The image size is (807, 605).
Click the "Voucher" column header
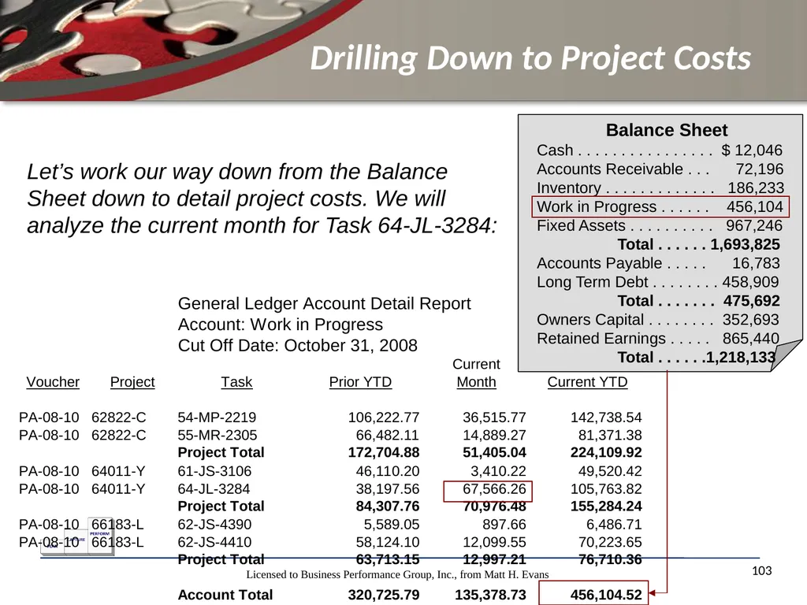tap(53, 382)
